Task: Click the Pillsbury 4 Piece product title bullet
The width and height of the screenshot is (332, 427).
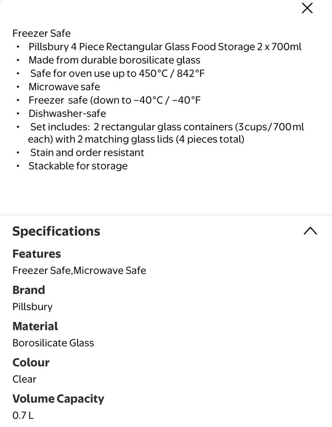Action: click(x=165, y=47)
